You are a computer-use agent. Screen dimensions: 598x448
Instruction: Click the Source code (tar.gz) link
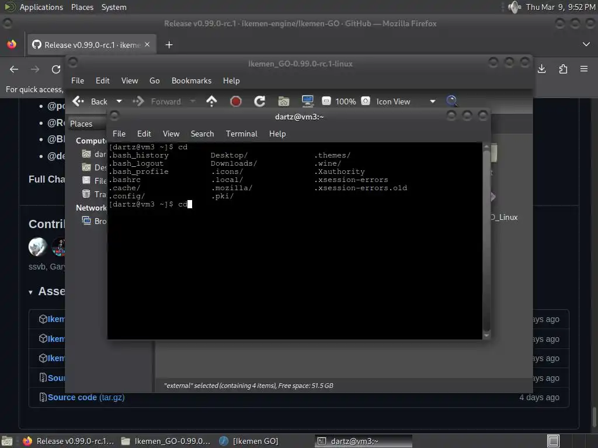(86, 397)
